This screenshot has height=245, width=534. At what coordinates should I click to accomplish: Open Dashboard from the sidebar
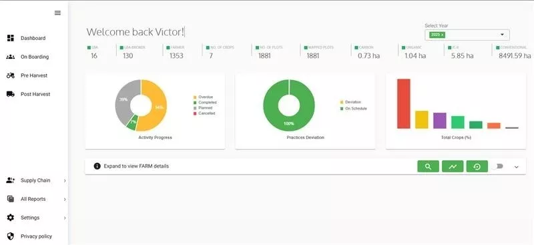33,38
